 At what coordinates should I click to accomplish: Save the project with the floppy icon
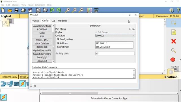pos(16,10)
